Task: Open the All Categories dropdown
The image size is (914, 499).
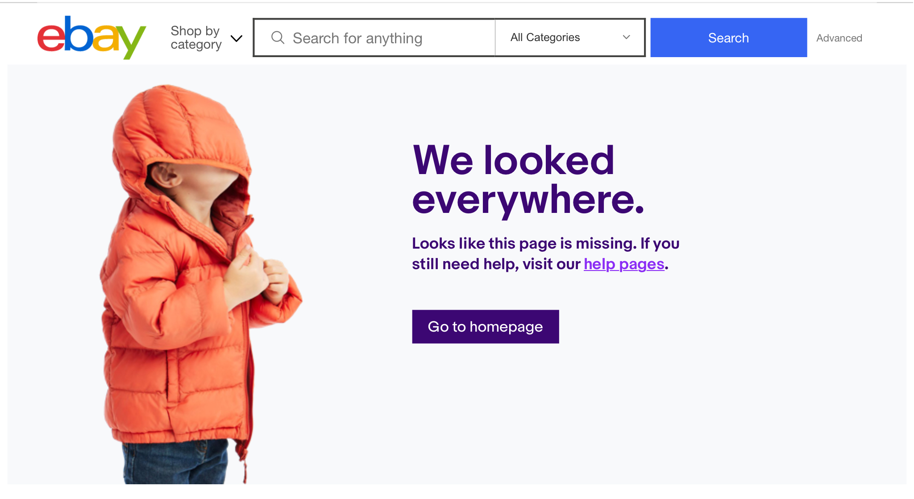Action: coord(569,37)
